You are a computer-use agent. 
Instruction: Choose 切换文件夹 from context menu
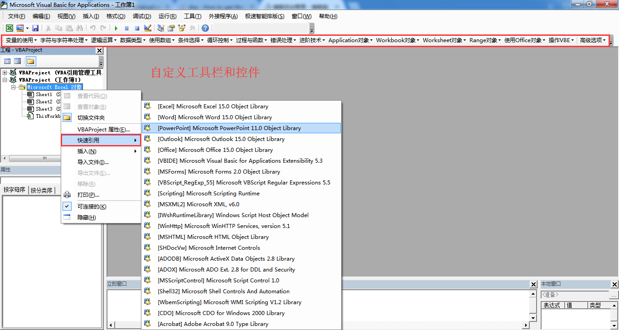coord(101,118)
